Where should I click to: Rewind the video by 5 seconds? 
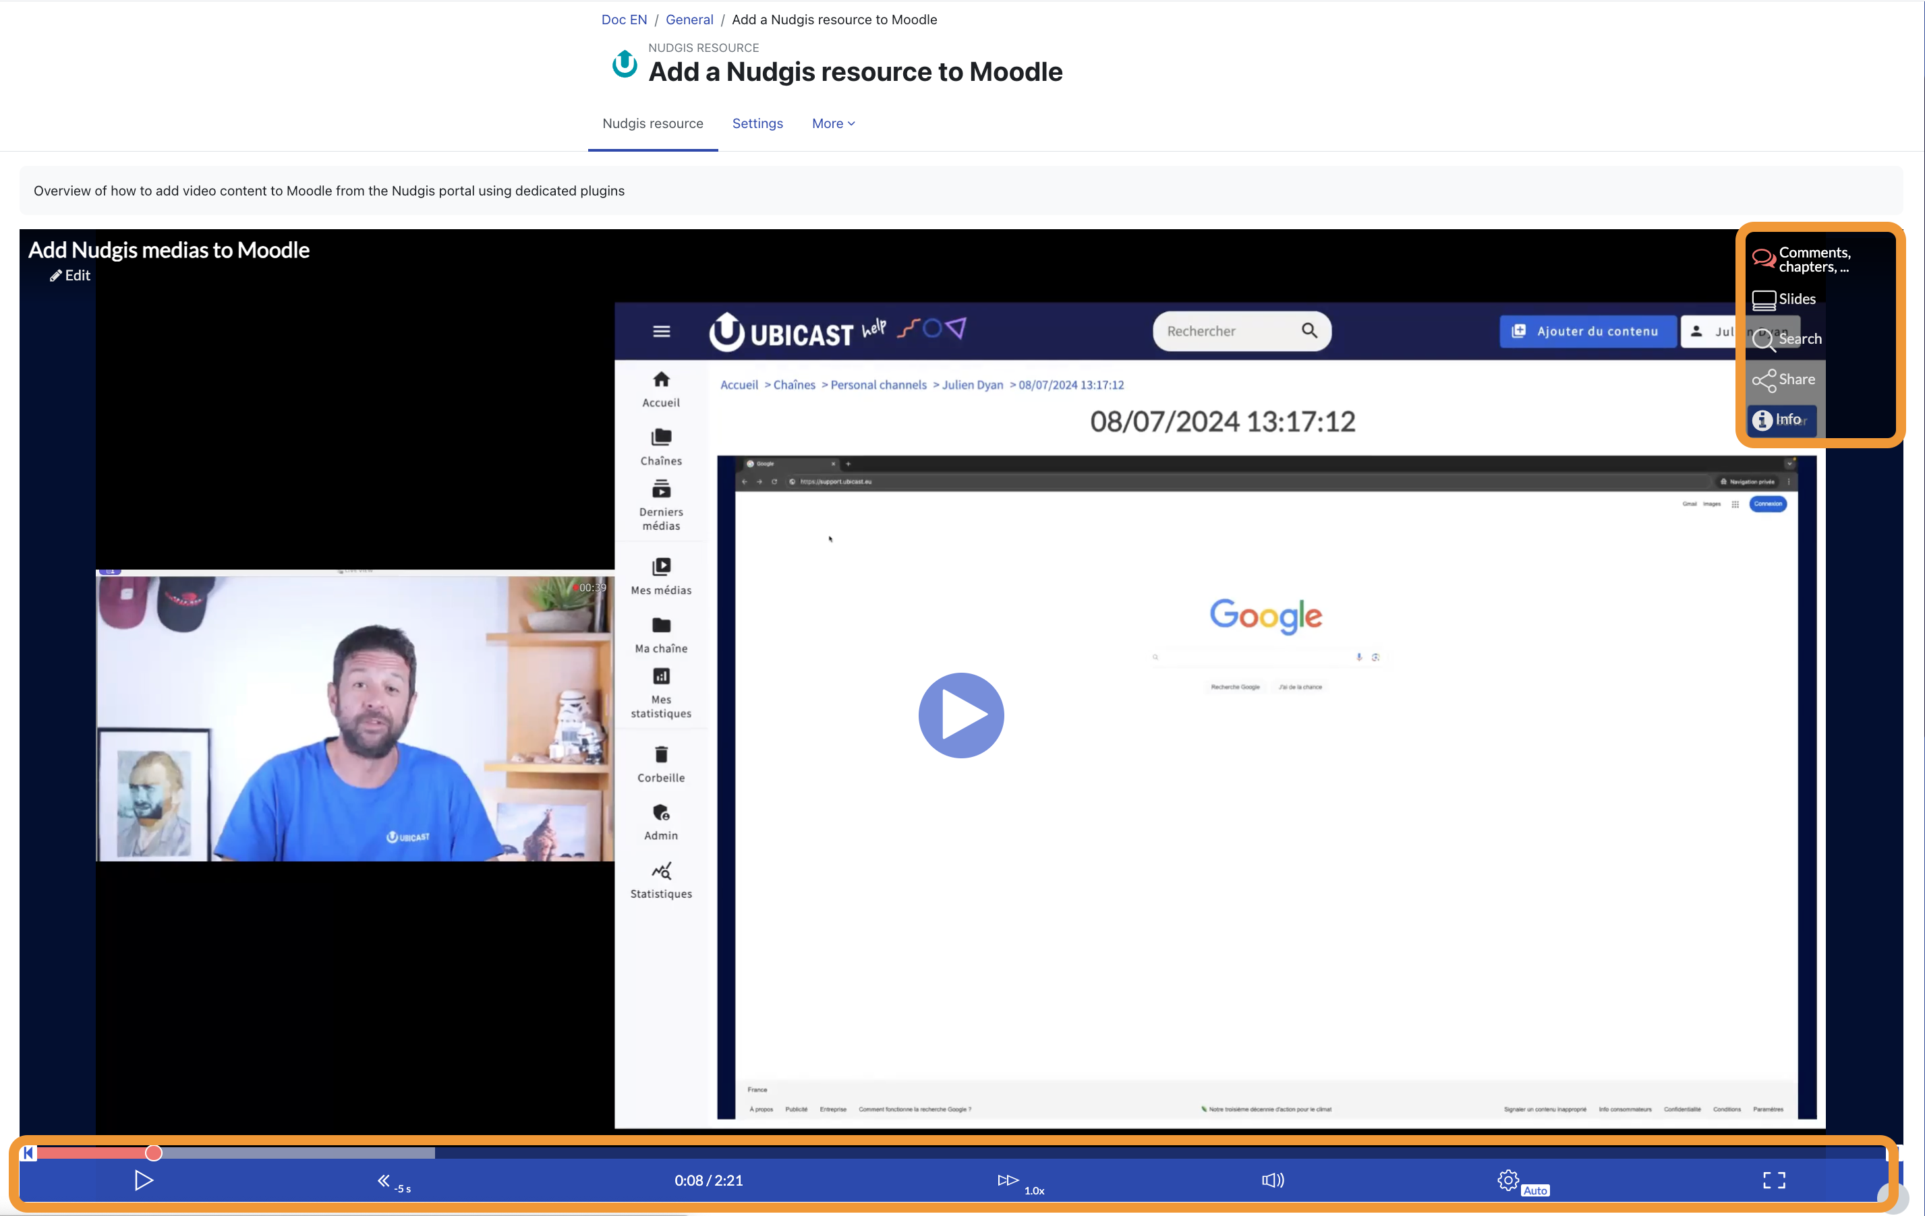tap(393, 1182)
